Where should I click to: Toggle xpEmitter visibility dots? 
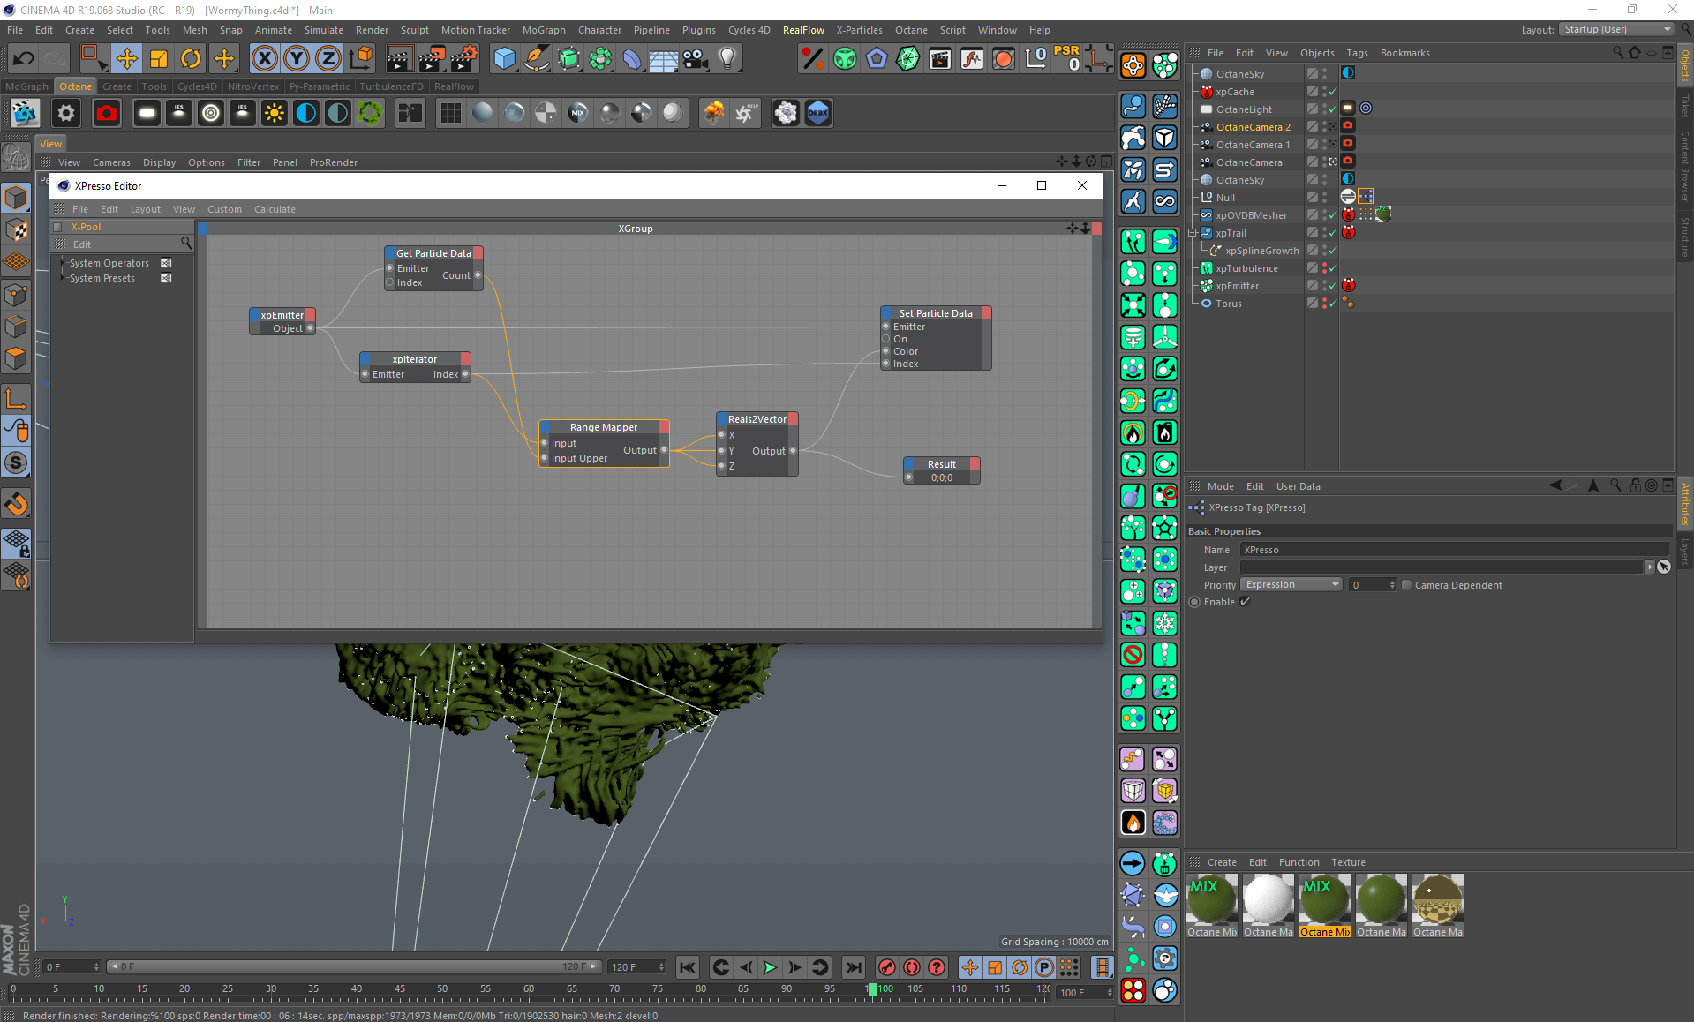tap(1324, 286)
